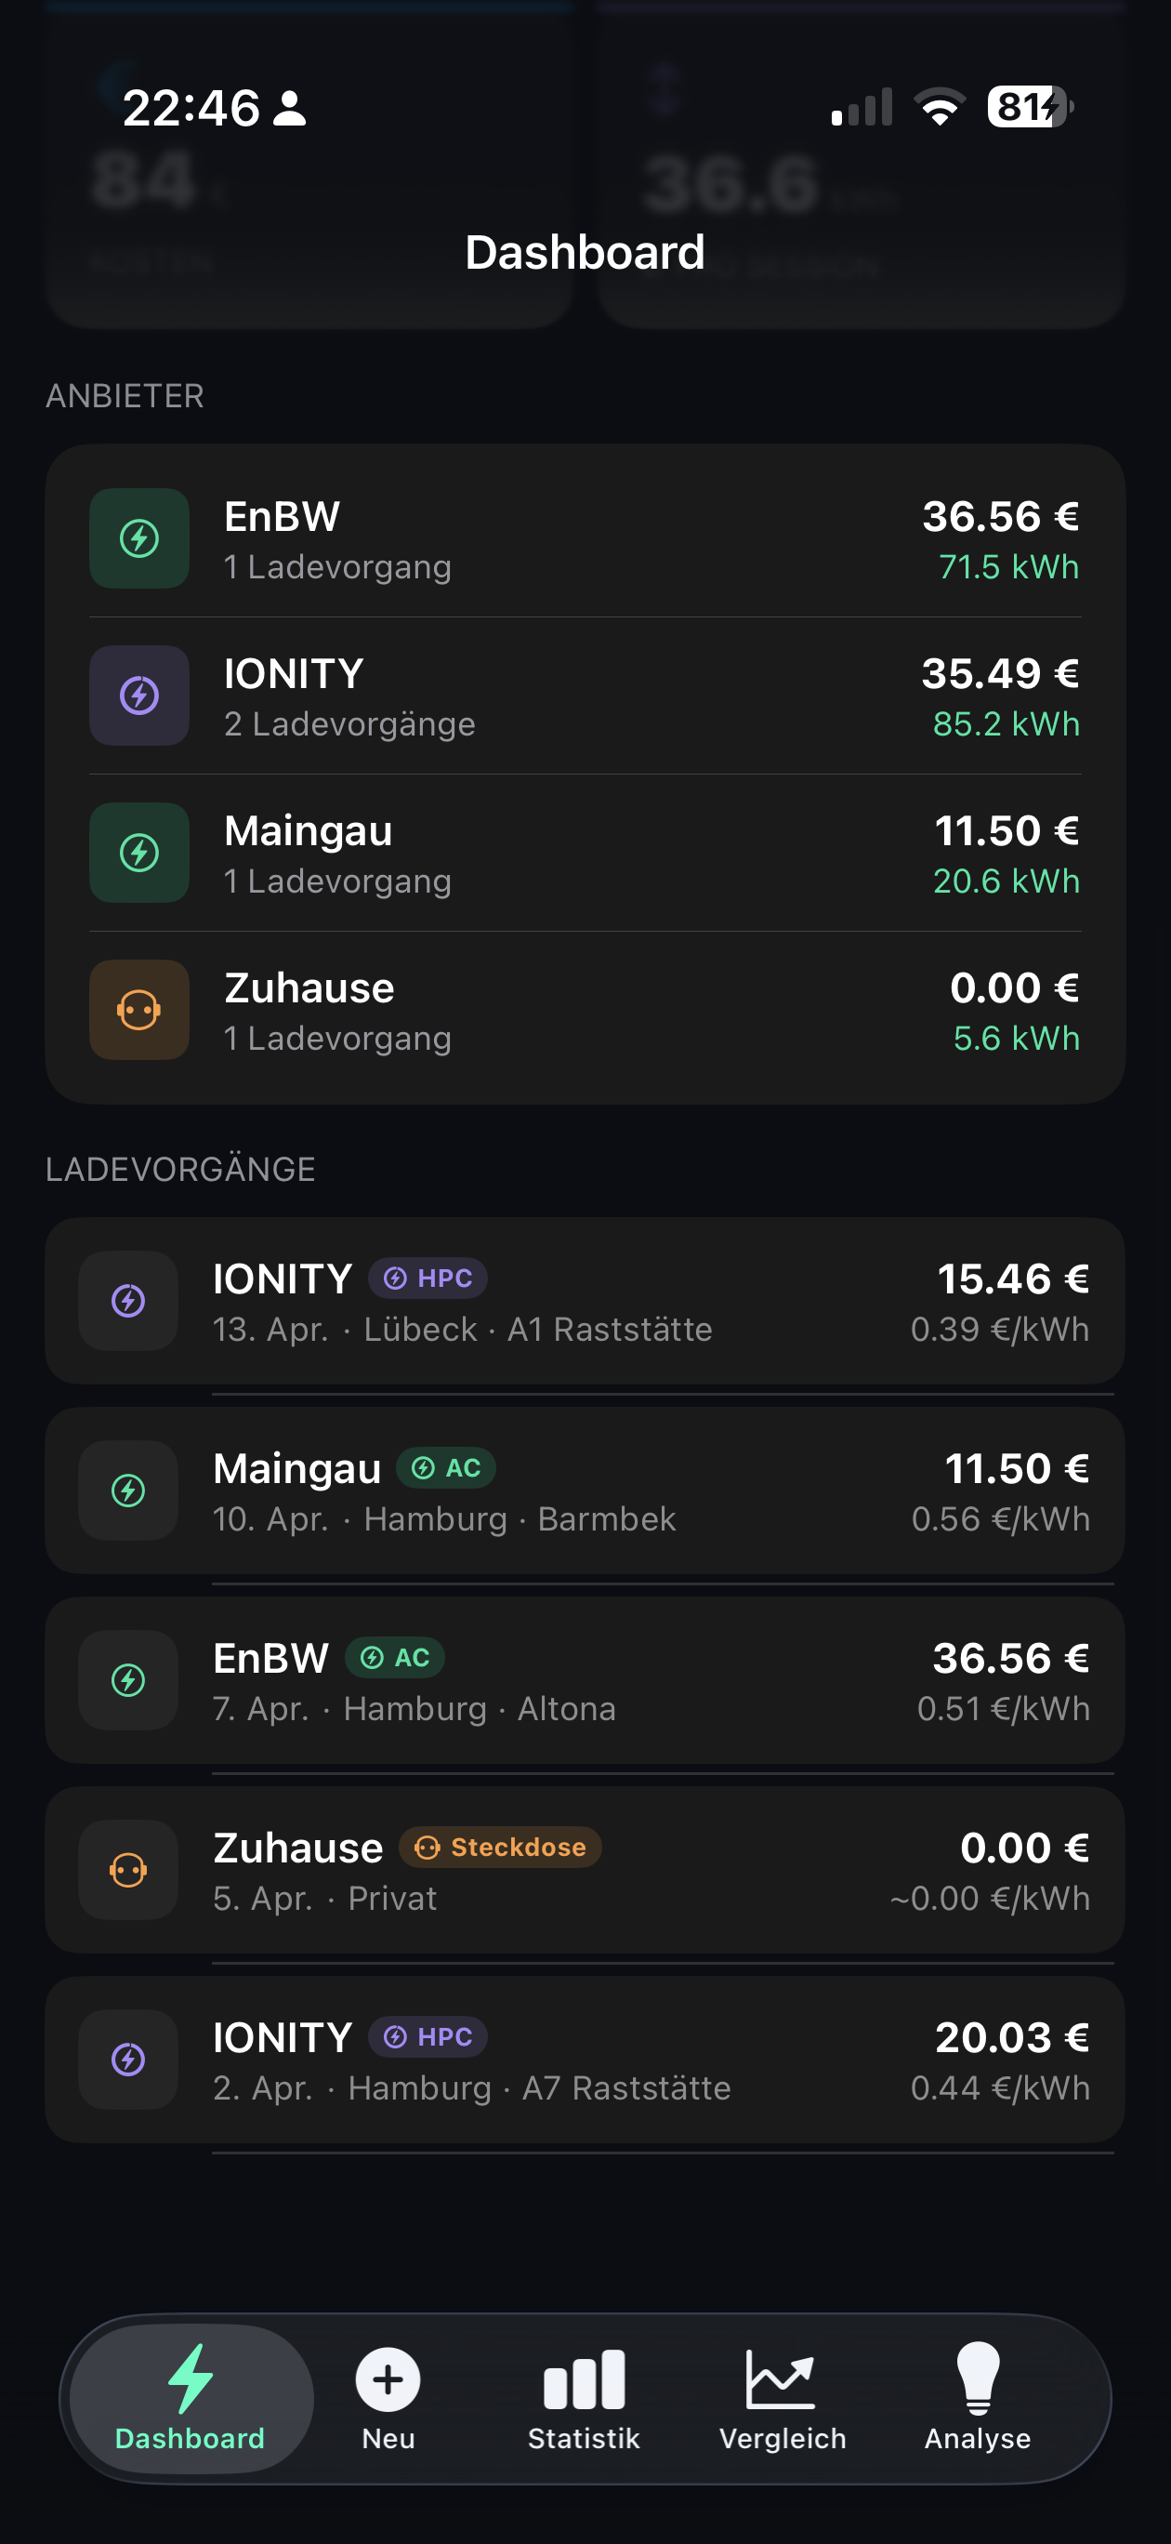Open the EnBW provider row with 36.56 €

[x=585, y=539]
